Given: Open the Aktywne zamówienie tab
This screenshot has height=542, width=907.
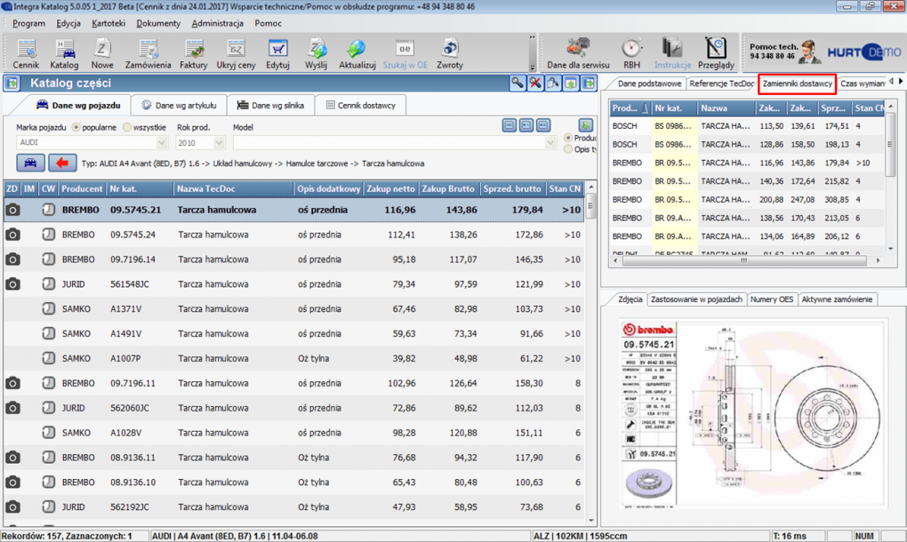Looking at the screenshot, I should pos(837,299).
